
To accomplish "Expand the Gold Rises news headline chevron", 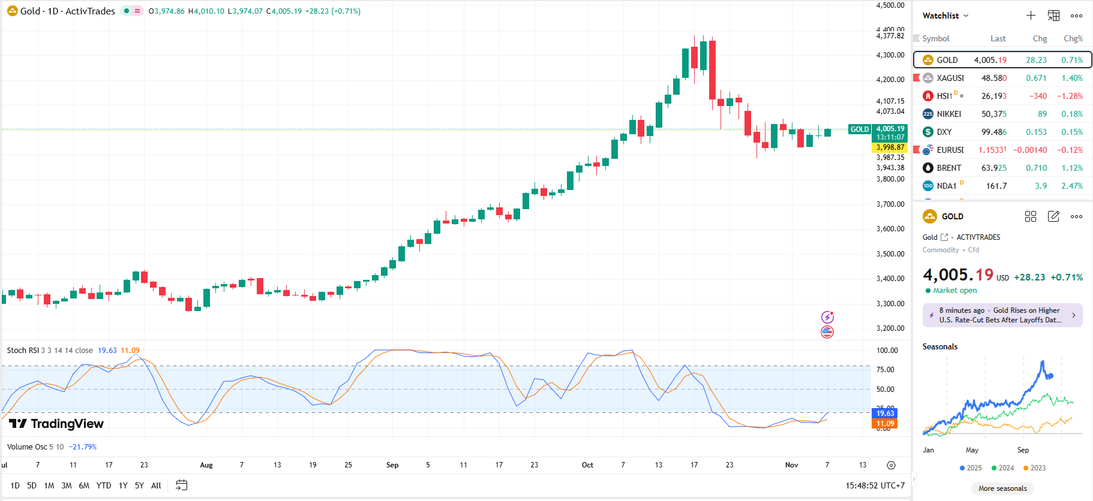I will tap(1073, 315).
